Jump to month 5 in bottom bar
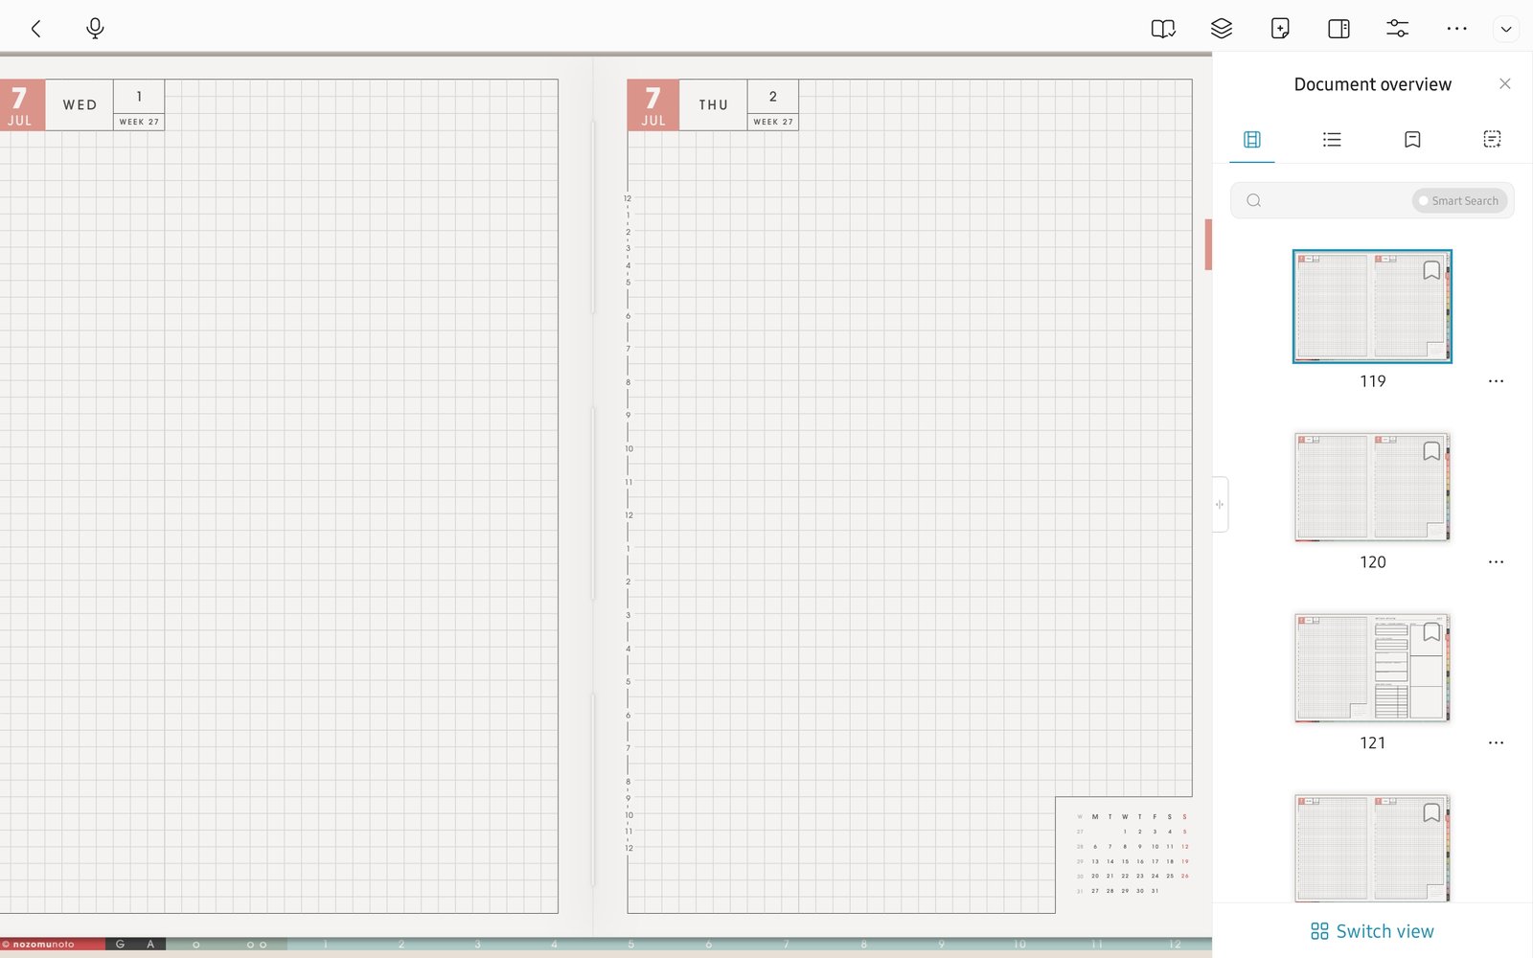 630,945
